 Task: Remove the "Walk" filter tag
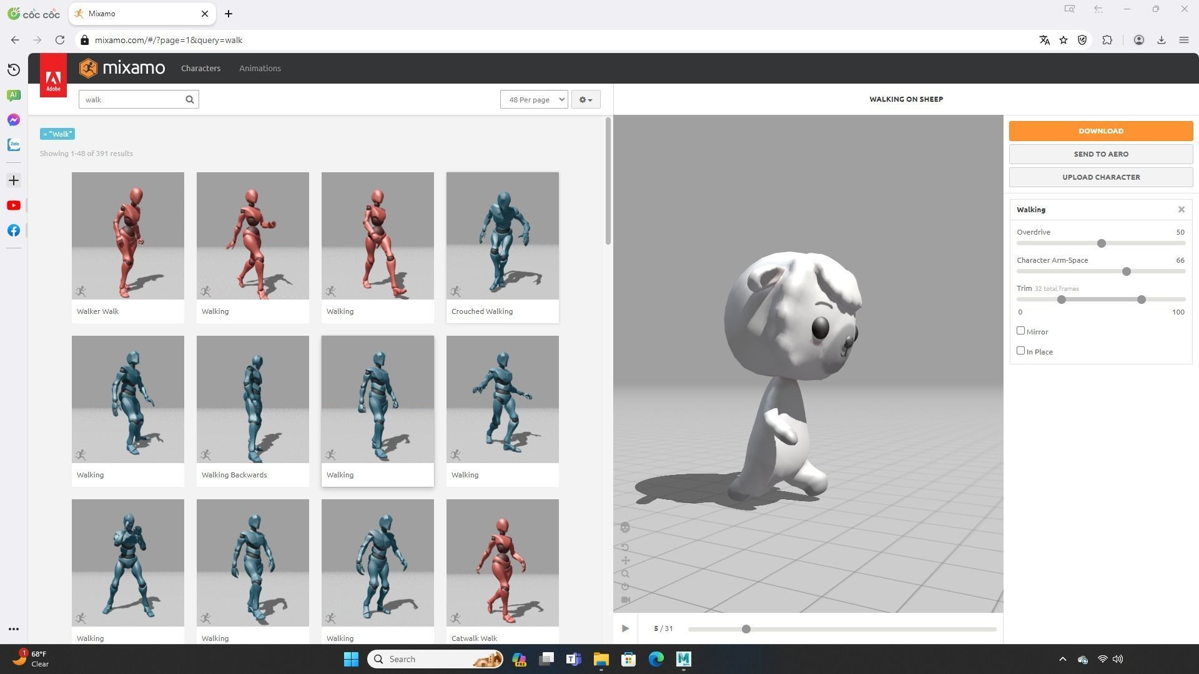click(57, 134)
